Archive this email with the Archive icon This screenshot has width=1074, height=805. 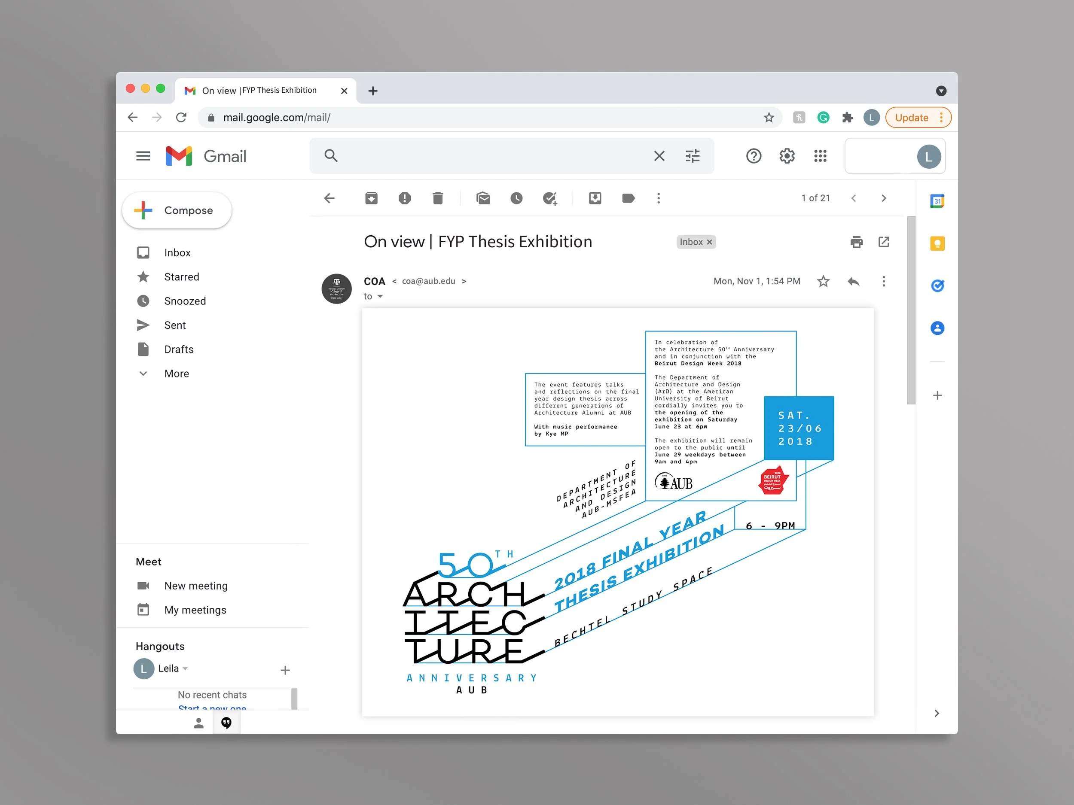point(372,198)
